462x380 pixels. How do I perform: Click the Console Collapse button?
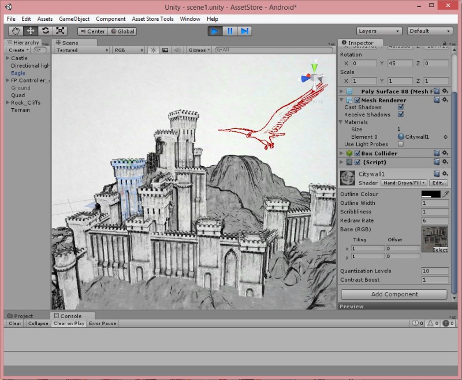click(x=38, y=323)
